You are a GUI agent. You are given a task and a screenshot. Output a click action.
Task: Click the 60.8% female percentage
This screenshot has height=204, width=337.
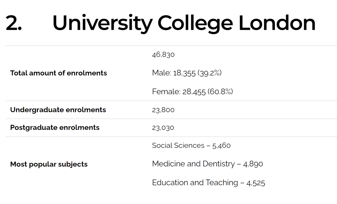[x=220, y=92]
